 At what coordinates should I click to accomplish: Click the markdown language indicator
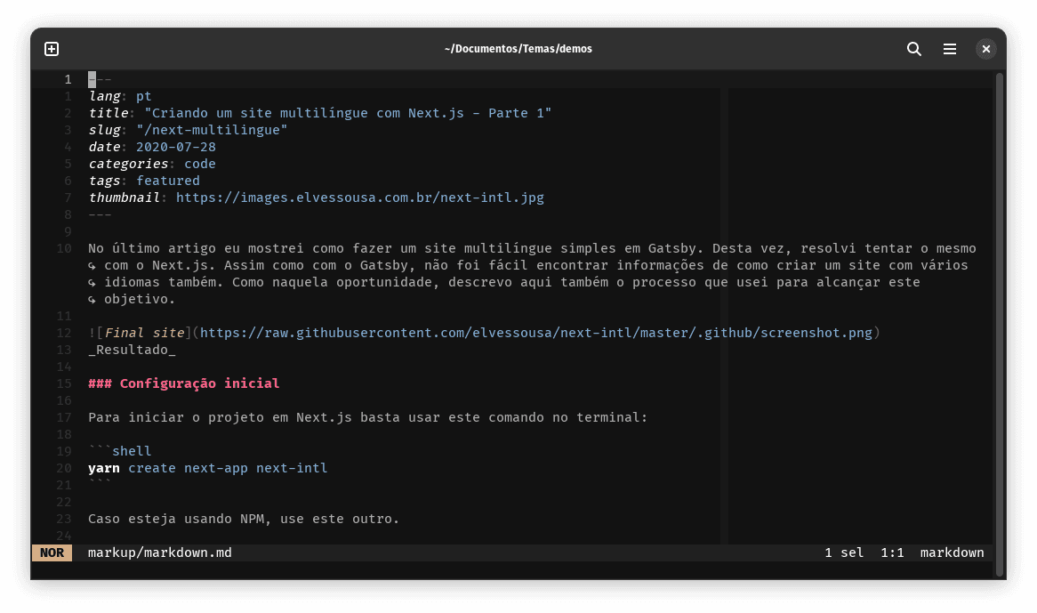click(952, 553)
